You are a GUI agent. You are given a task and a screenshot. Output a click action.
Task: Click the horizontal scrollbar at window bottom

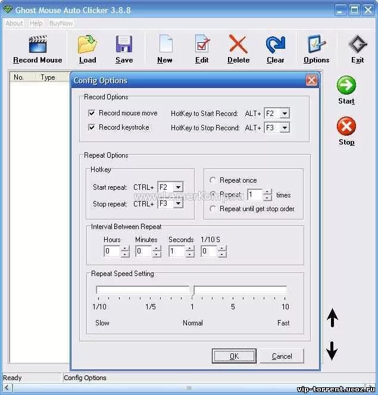coord(189,388)
